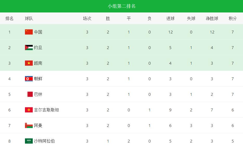The height and width of the screenshot is (148, 243).
Task: Click the China flag icon
Action: (x=29, y=32)
